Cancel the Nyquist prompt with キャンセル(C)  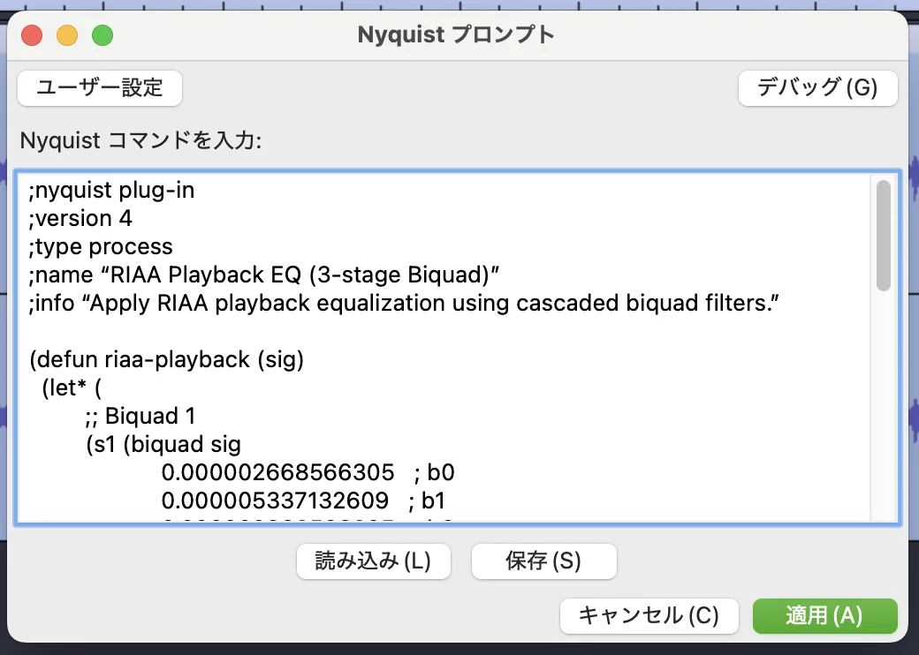tap(649, 616)
